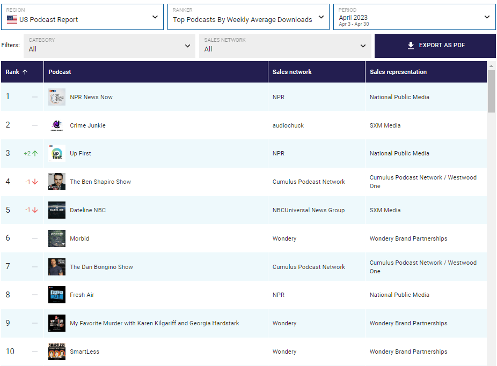Click Cumulus Podcast Network in Ben Shapiro row
This screenshot has width=497, height=366.
coord(309,182)
